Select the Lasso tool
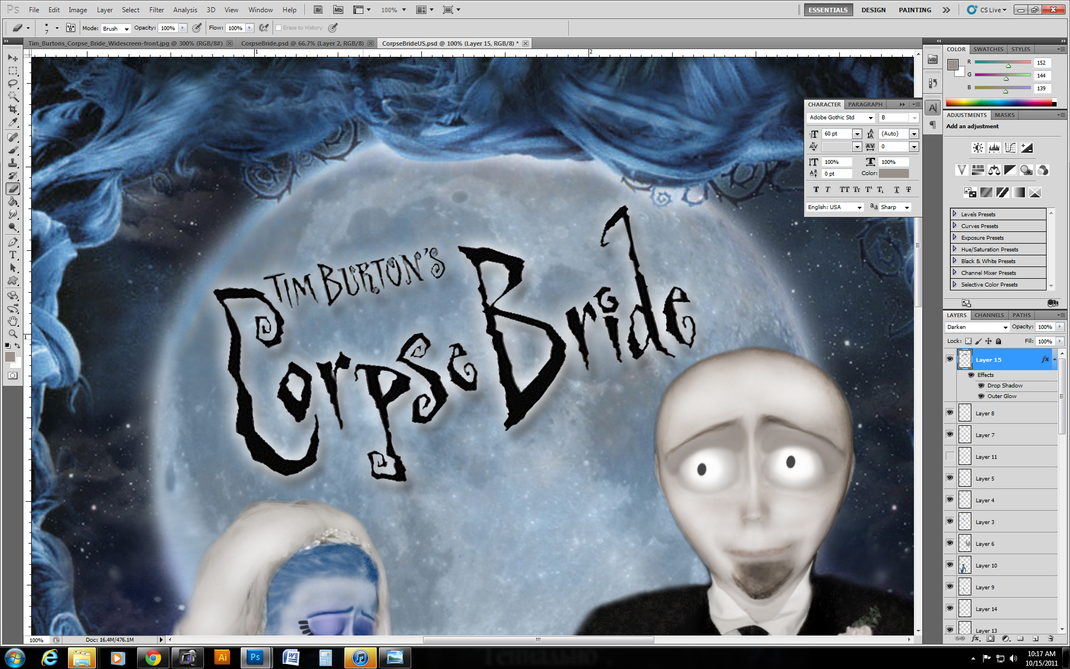 point(13,84)
